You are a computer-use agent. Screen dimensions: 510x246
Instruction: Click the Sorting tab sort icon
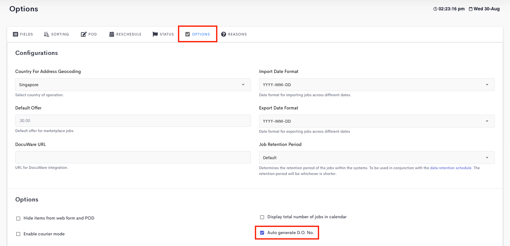click(x=47, y=34)
